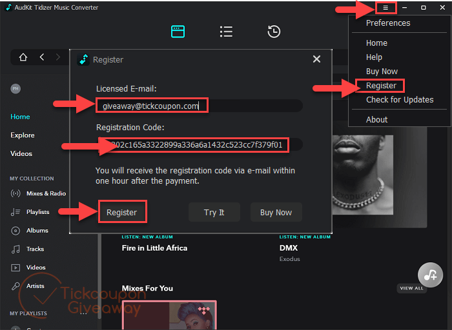Click the Playlists icon in sidebar
The height and width of the screenshot is (330, 452).
click(x=15, y=212)
